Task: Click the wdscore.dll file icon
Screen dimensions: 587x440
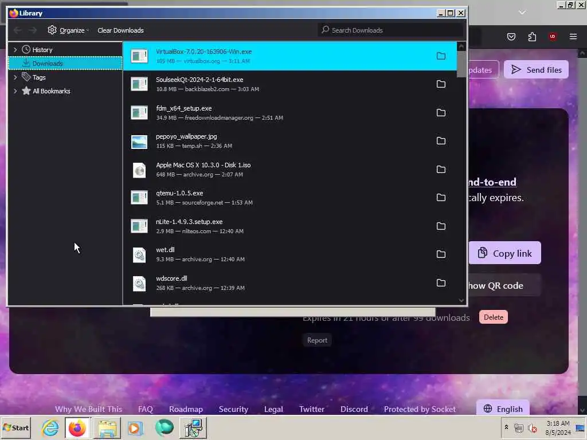Action: (x=139, y=284)
